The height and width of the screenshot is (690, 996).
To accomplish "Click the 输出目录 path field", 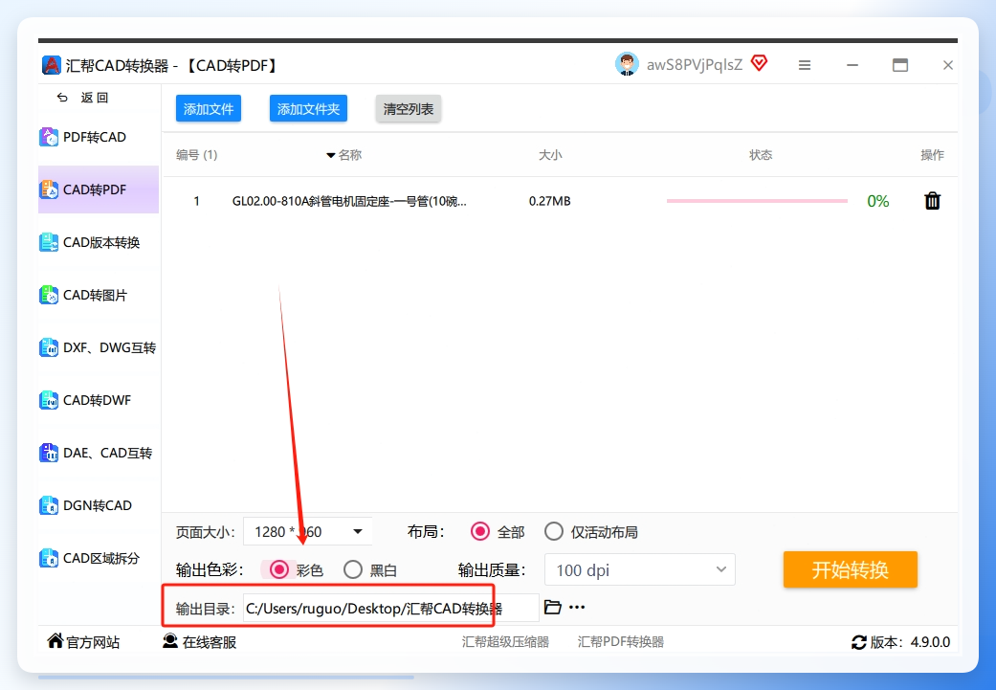I will point(390,608).
